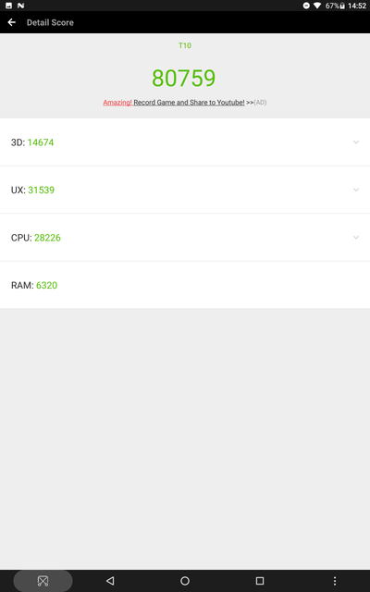Tap the N notification icon in status bar
This screenshot has width=370, height=592.
[20, 6]
